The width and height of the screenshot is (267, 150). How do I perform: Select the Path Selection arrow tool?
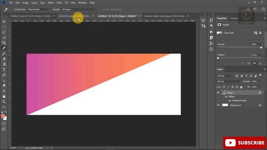(4, 80)
